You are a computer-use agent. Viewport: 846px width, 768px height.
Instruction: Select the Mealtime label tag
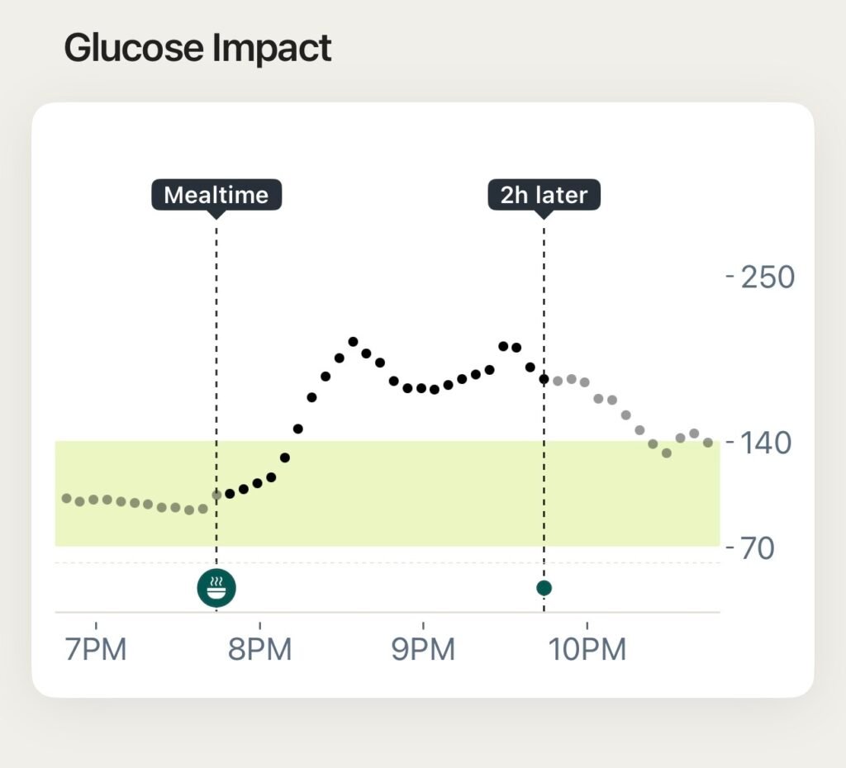[216, 195]
